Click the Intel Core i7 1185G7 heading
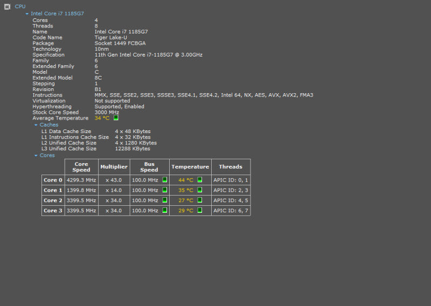Image resolution: width=431 pixels, height=306 pixels. point(57,13)
